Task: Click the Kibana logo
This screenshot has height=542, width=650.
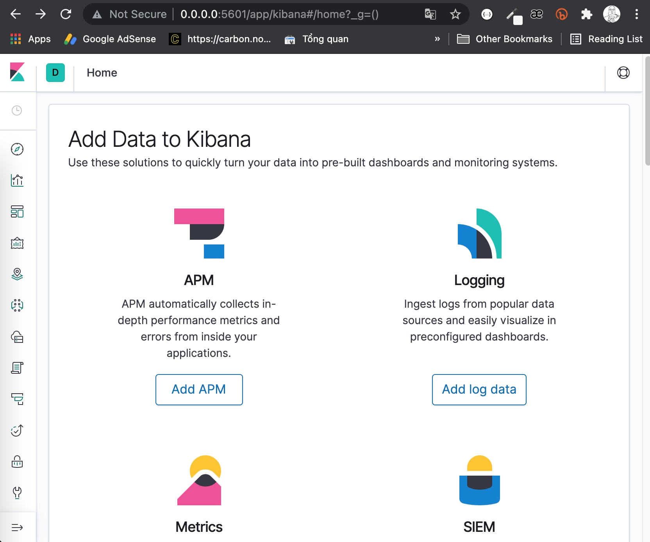Action: (x=18, y=72)
